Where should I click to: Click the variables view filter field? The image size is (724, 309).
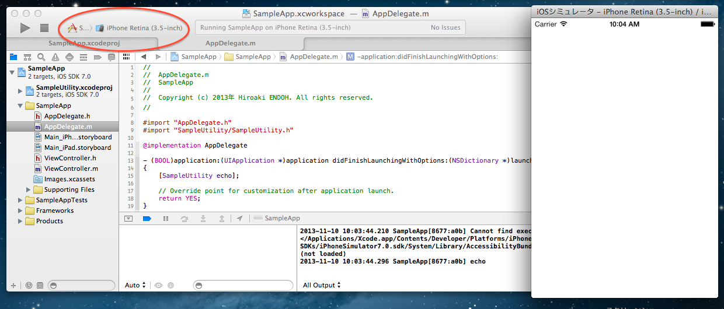[243, 285]
